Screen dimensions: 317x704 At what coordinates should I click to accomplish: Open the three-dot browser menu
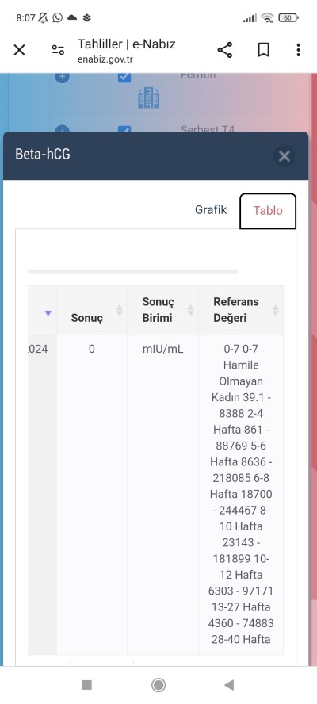click(298, 50)
